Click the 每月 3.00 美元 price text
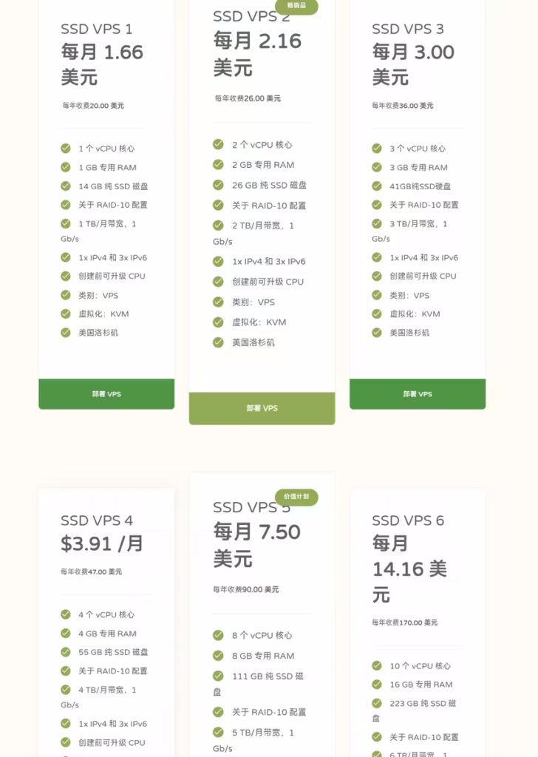 click(413, 64)
